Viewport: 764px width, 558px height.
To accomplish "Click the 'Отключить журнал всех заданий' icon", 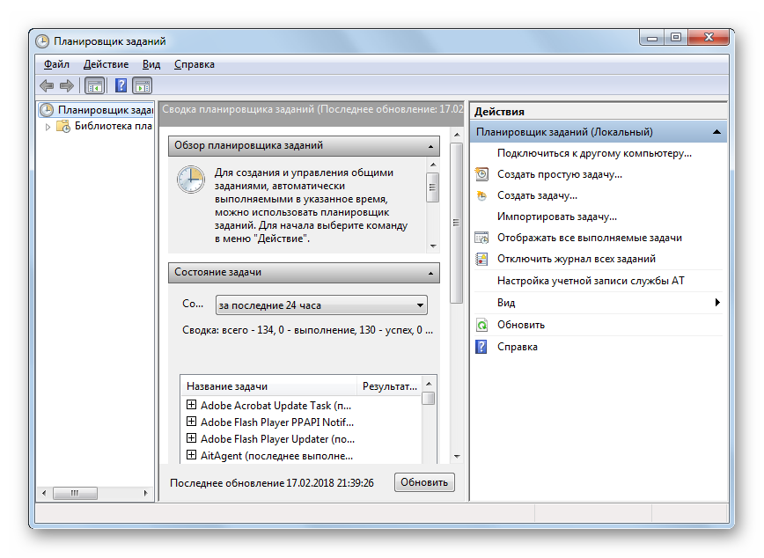I will click(x=481, y=259).
